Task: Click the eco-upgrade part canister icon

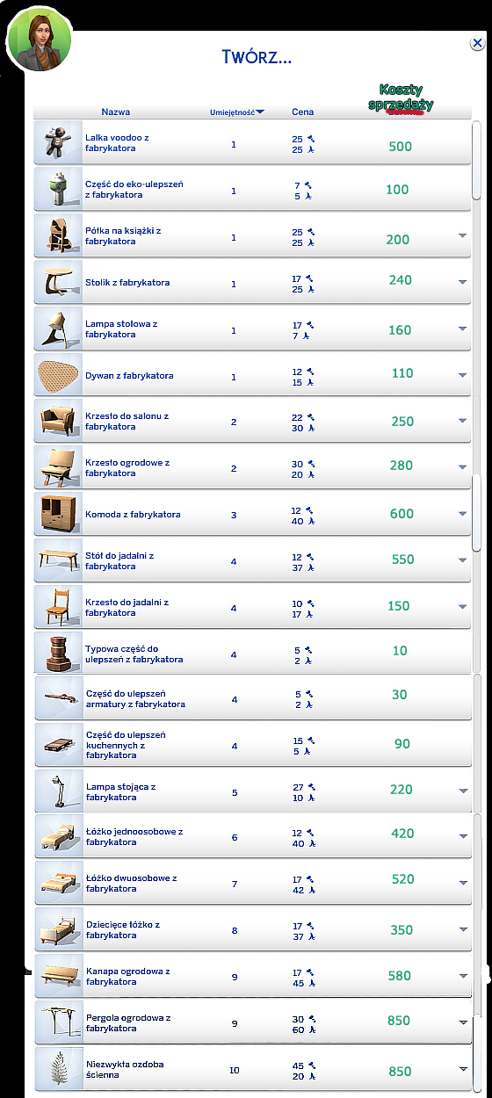Action: [x=59, y=189]
